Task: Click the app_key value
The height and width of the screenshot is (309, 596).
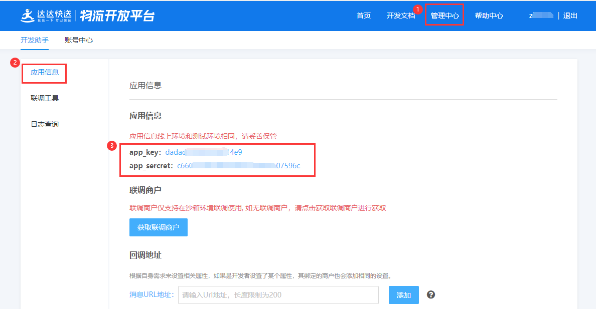Action: click(x=204, y=152)
